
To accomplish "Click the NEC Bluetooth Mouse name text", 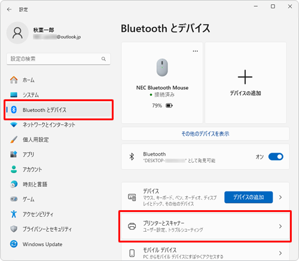I will 162,87.
